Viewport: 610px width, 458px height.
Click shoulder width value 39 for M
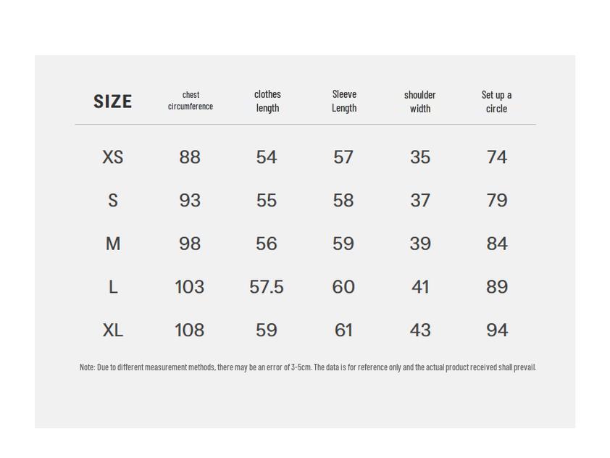(x=420, y=244)
